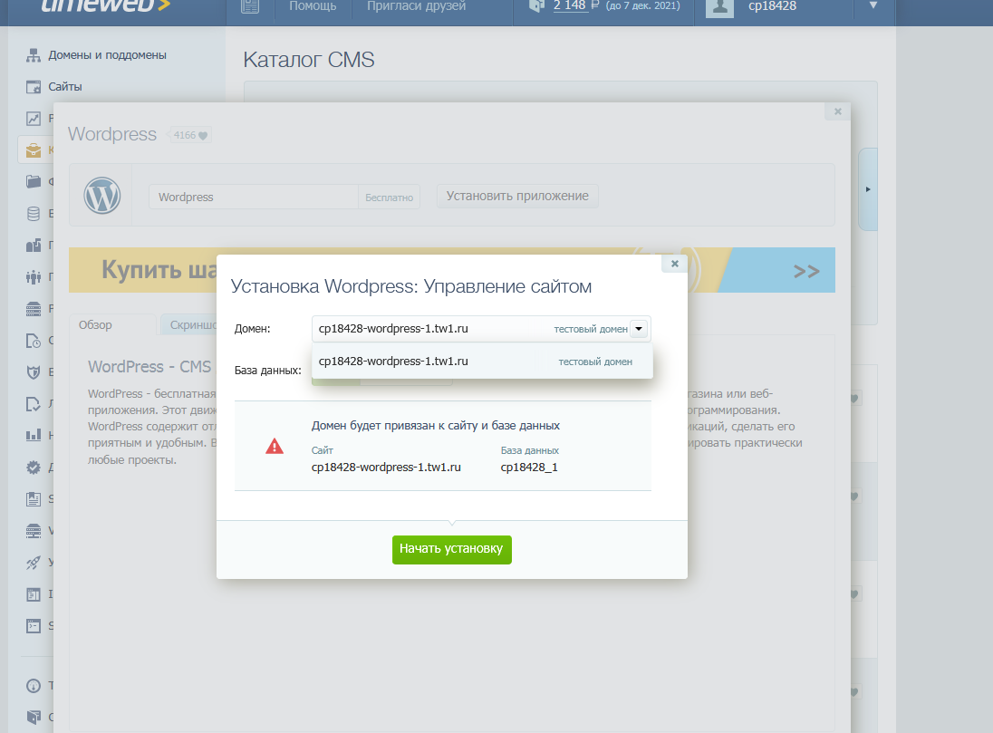Click the green Начать установку button
This screenshot has height=733, width=993.
(451, 549)
